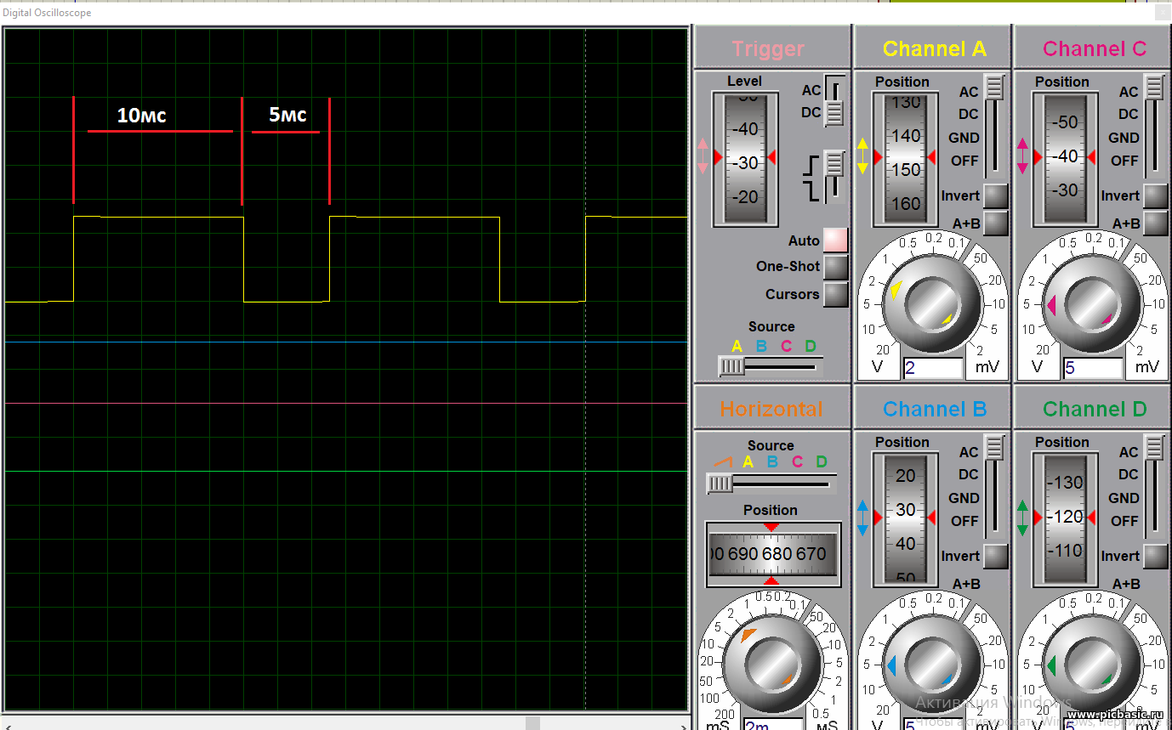This screenshot has width=1172, height=730.
Task: Toggle the Cursors button
Action: tap(835, 294)
